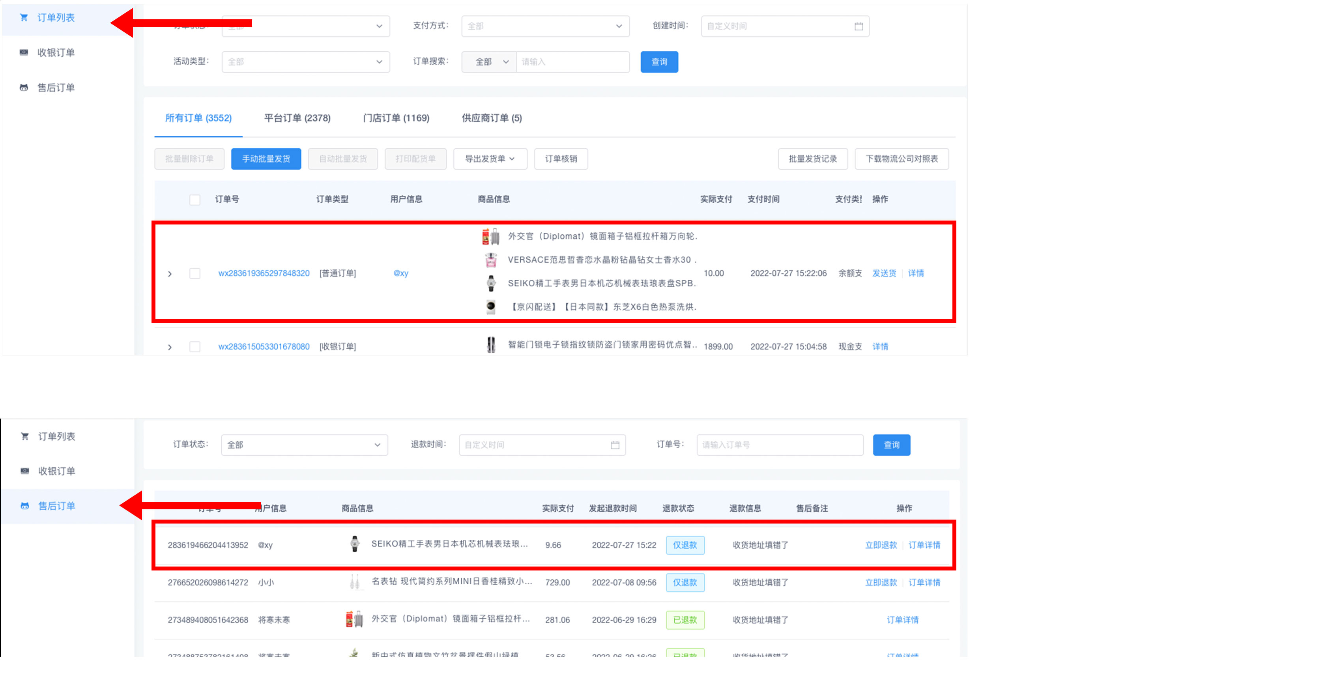Open the calendar icon in the 退款时间 field
The height and width of the screenshot is (677, 1343).
[x=615, y=445]
